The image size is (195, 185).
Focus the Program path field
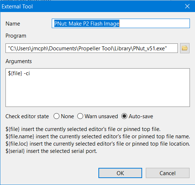click(x=91, y=48)
